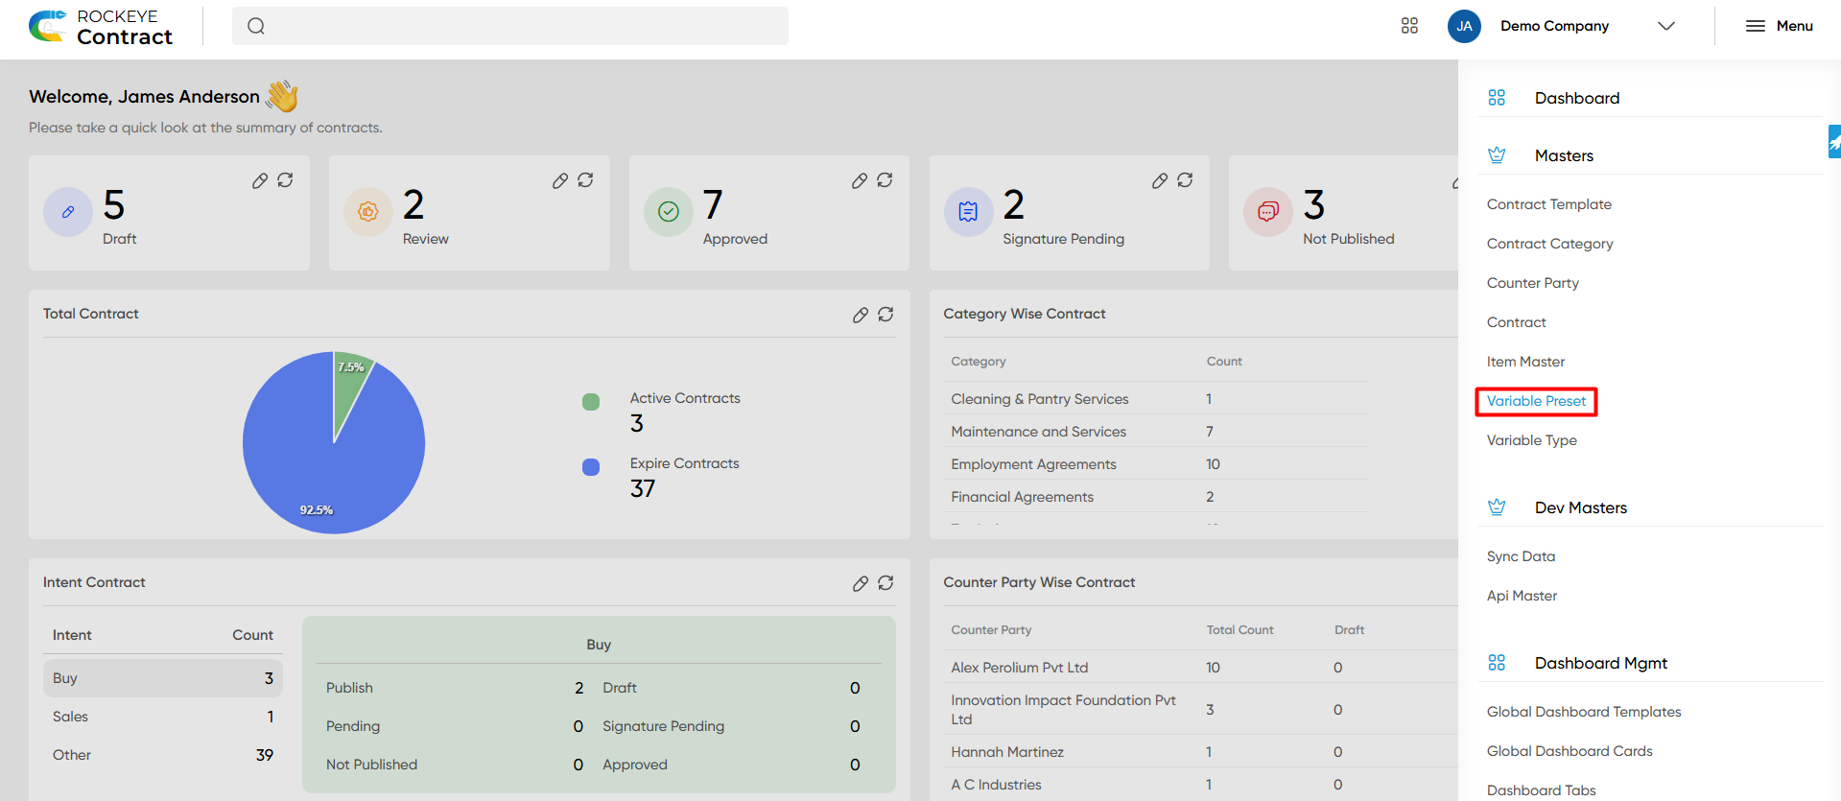Click the Hannah Martinez row
Viewport: 1841px width, 801px height.
coord(1201,752)
